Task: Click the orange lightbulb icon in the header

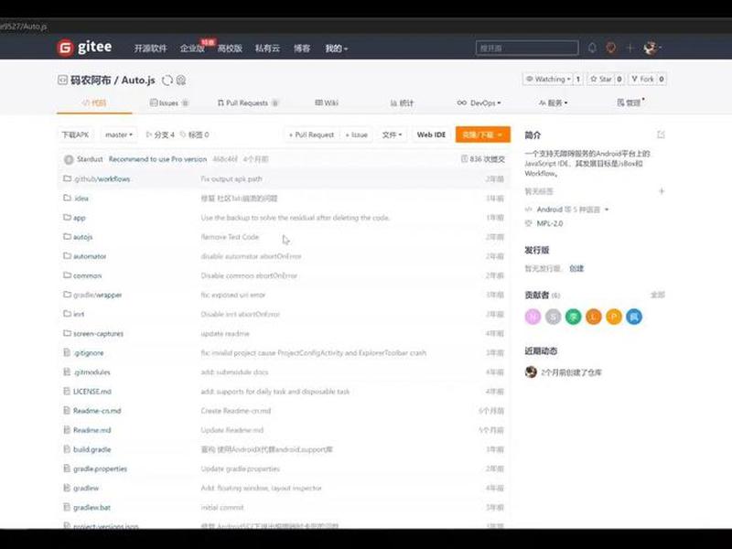Action: 610,48
